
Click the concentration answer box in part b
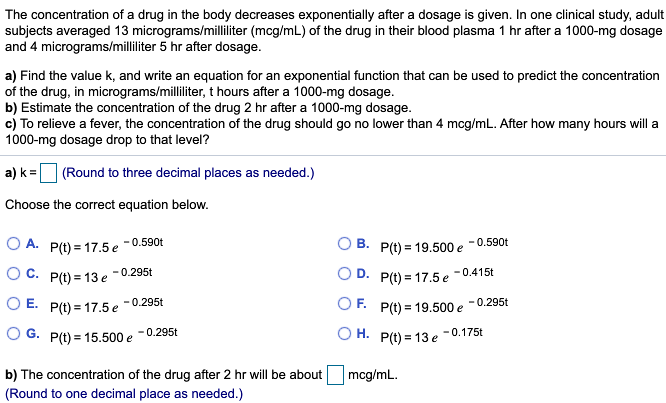[335, 374]
